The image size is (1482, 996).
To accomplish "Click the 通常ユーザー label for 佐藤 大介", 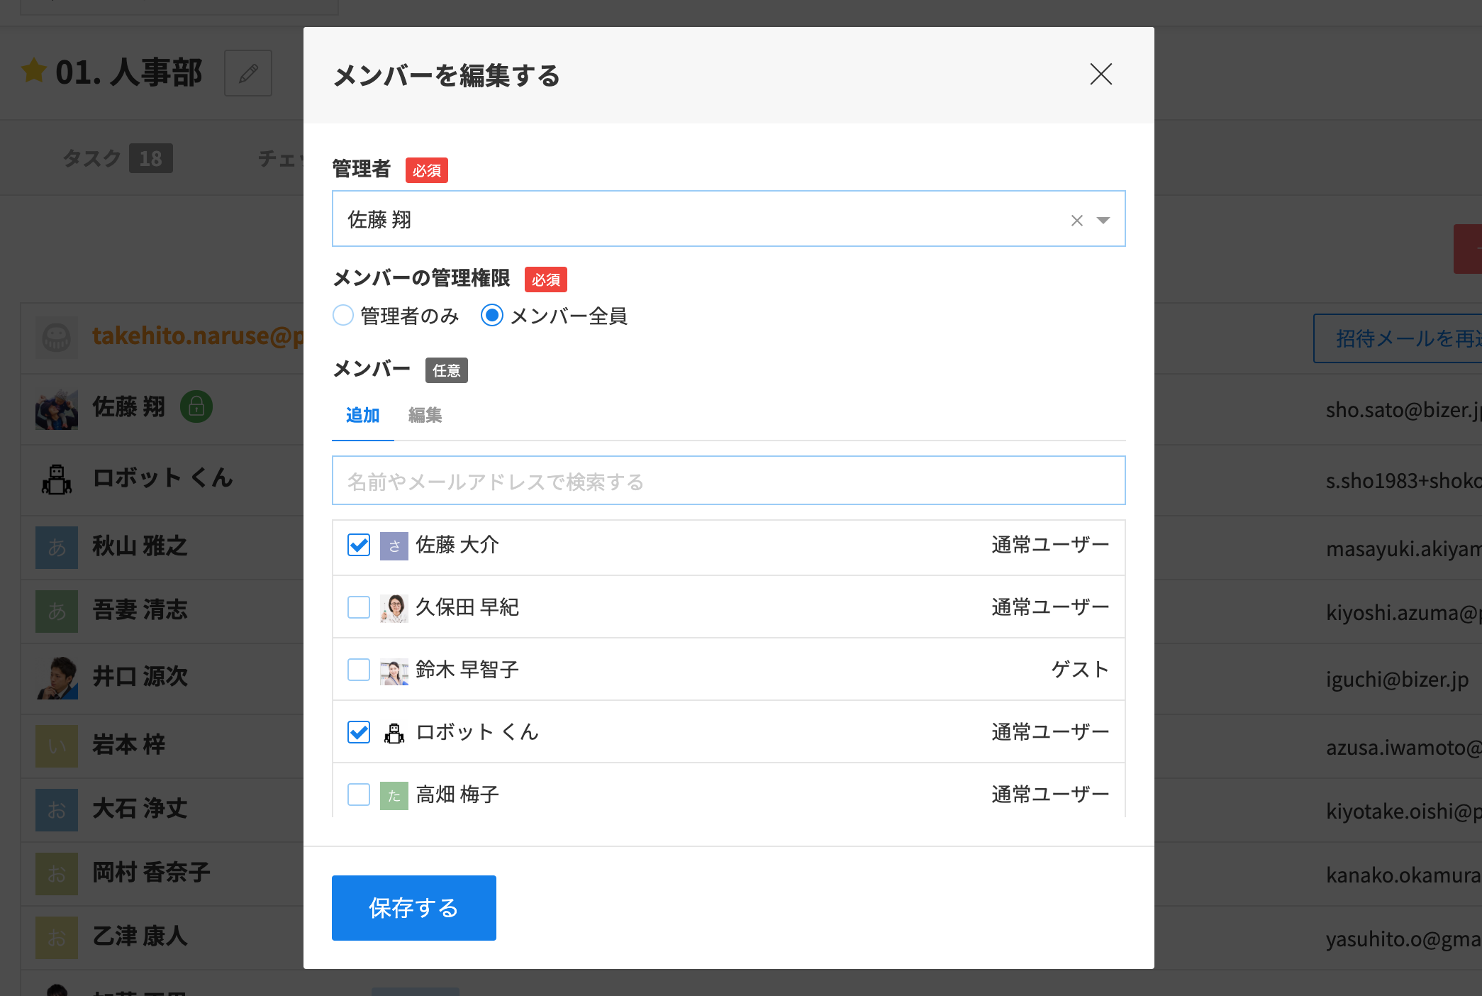I will click(1050, 545).
